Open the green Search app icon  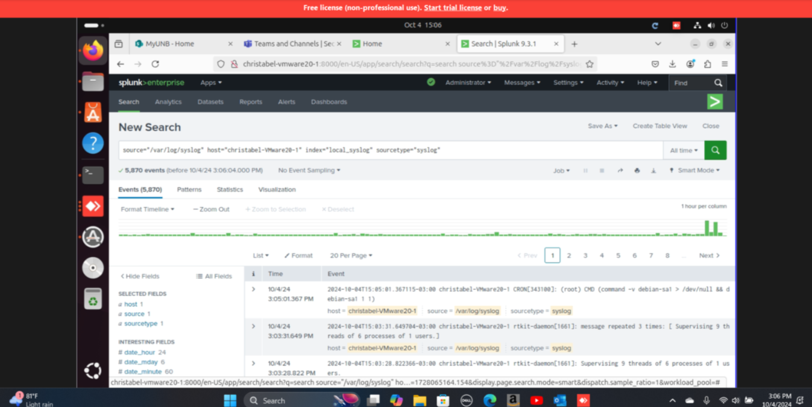point(714,102)
